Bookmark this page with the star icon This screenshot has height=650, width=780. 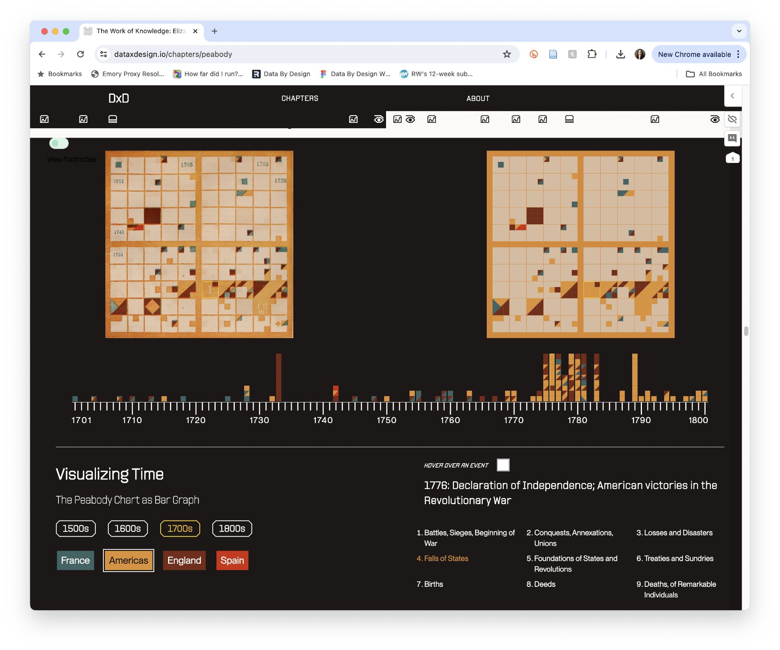[x=507, y=54]
